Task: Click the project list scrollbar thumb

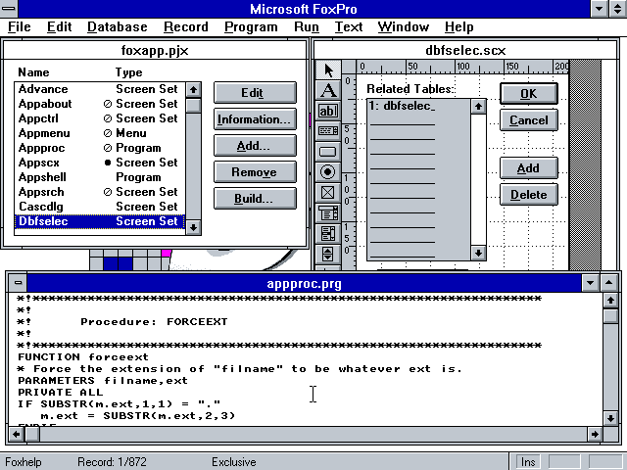Action: [194, 106]
